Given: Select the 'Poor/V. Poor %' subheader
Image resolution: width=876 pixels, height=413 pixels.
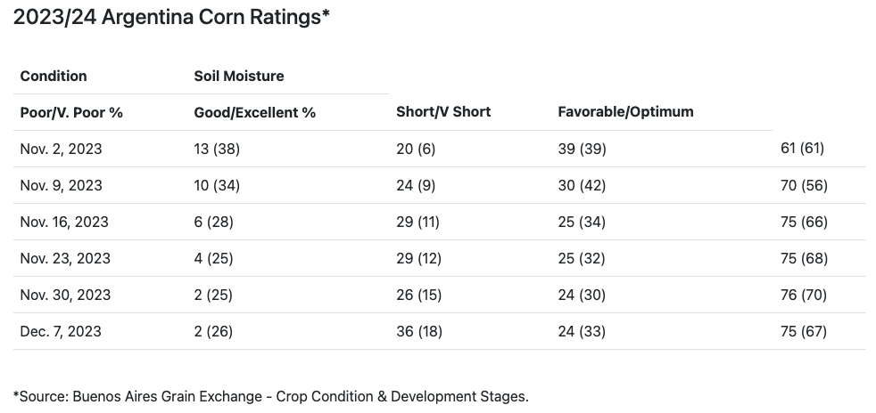Looking at the screenshot, I should pyautogui.click(x=71, y=112).
